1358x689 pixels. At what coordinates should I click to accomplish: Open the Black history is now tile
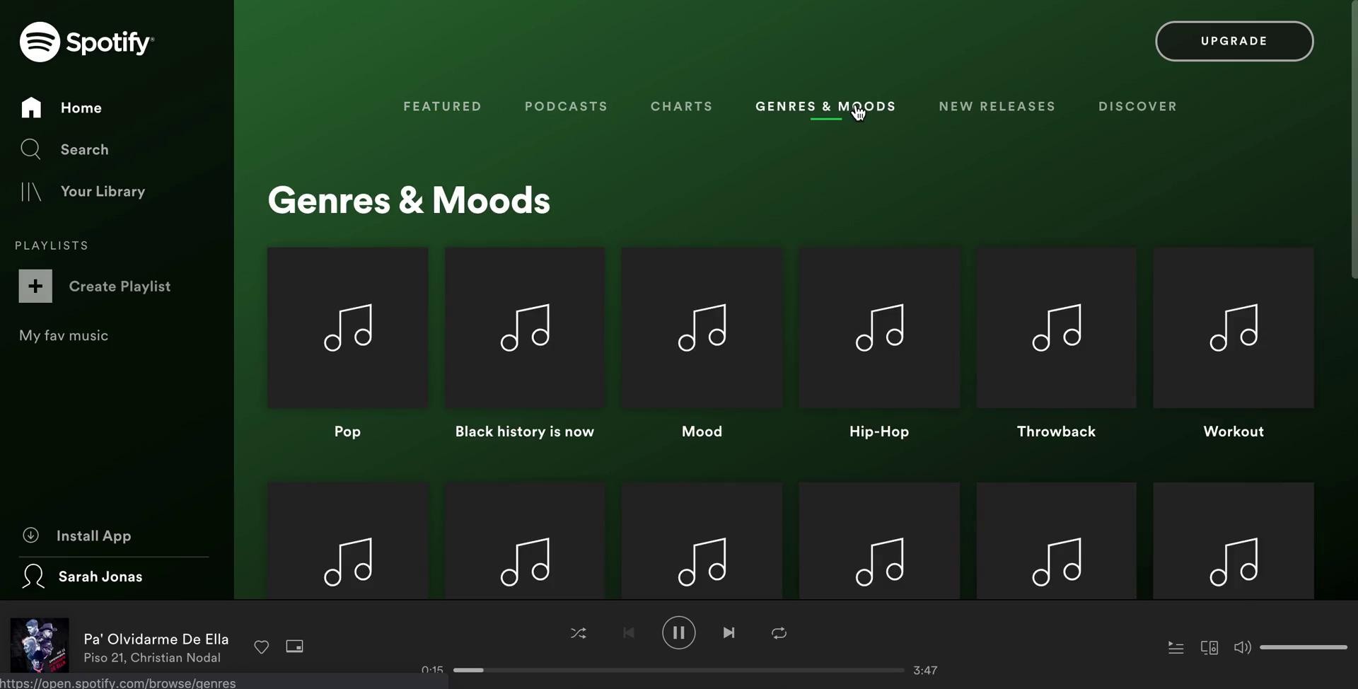click(x=525, y=328)
